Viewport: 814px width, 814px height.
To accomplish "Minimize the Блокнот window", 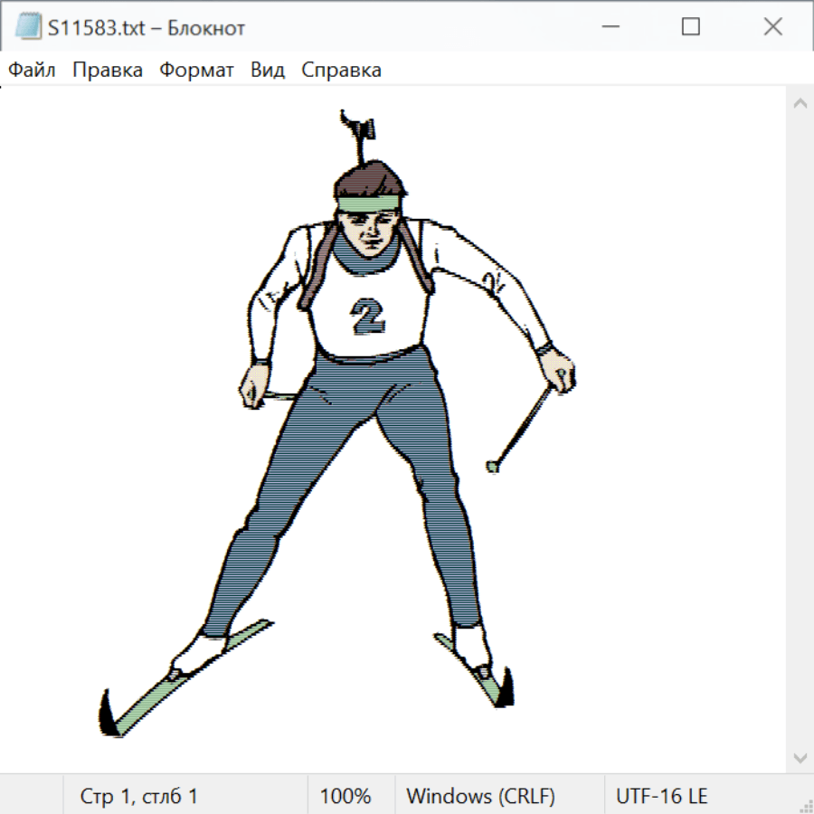I will [609, 27].
